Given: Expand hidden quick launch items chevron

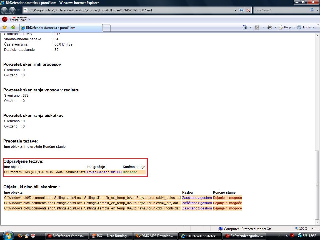Looking at the screenshot, I should click(x=41, y=234).
